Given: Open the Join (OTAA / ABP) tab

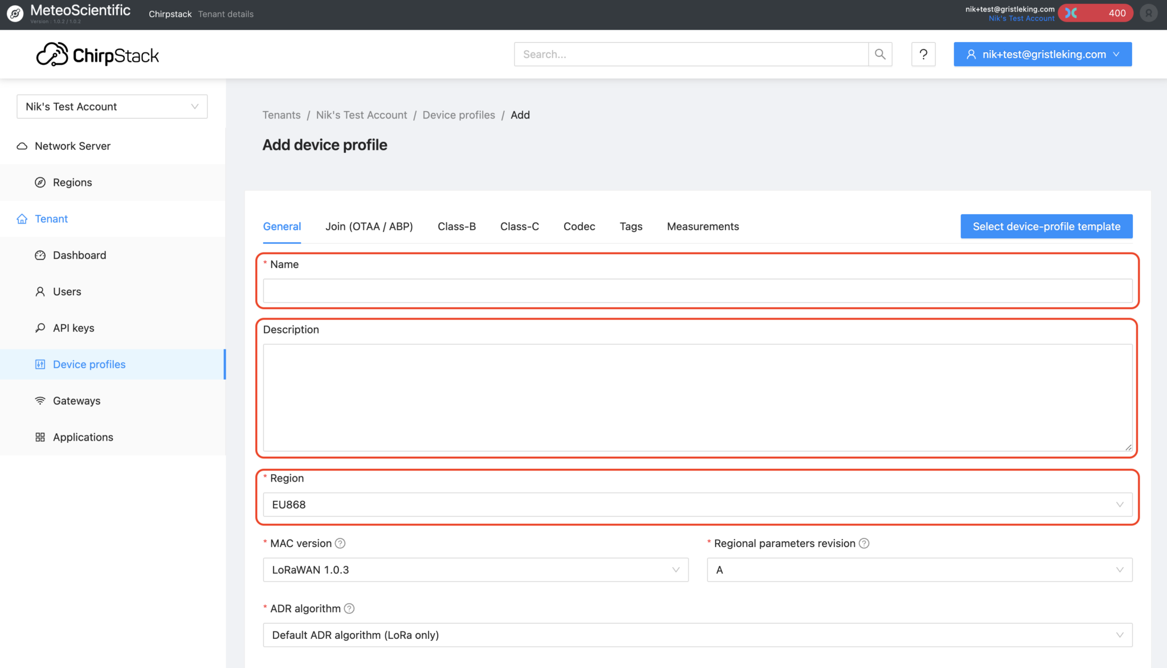Looking at the screenshot, I should [x=369, y=226].
